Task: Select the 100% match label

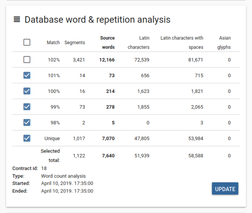Action: [54, 91]
